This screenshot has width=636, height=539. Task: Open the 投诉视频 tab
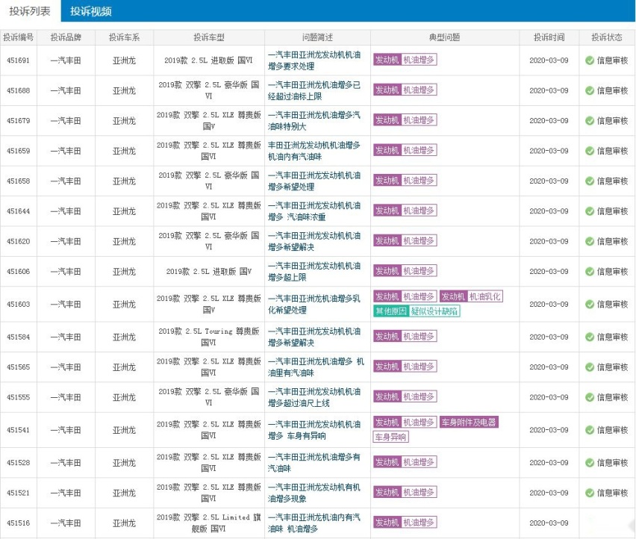pyautogui.click(x=91, y=11)
